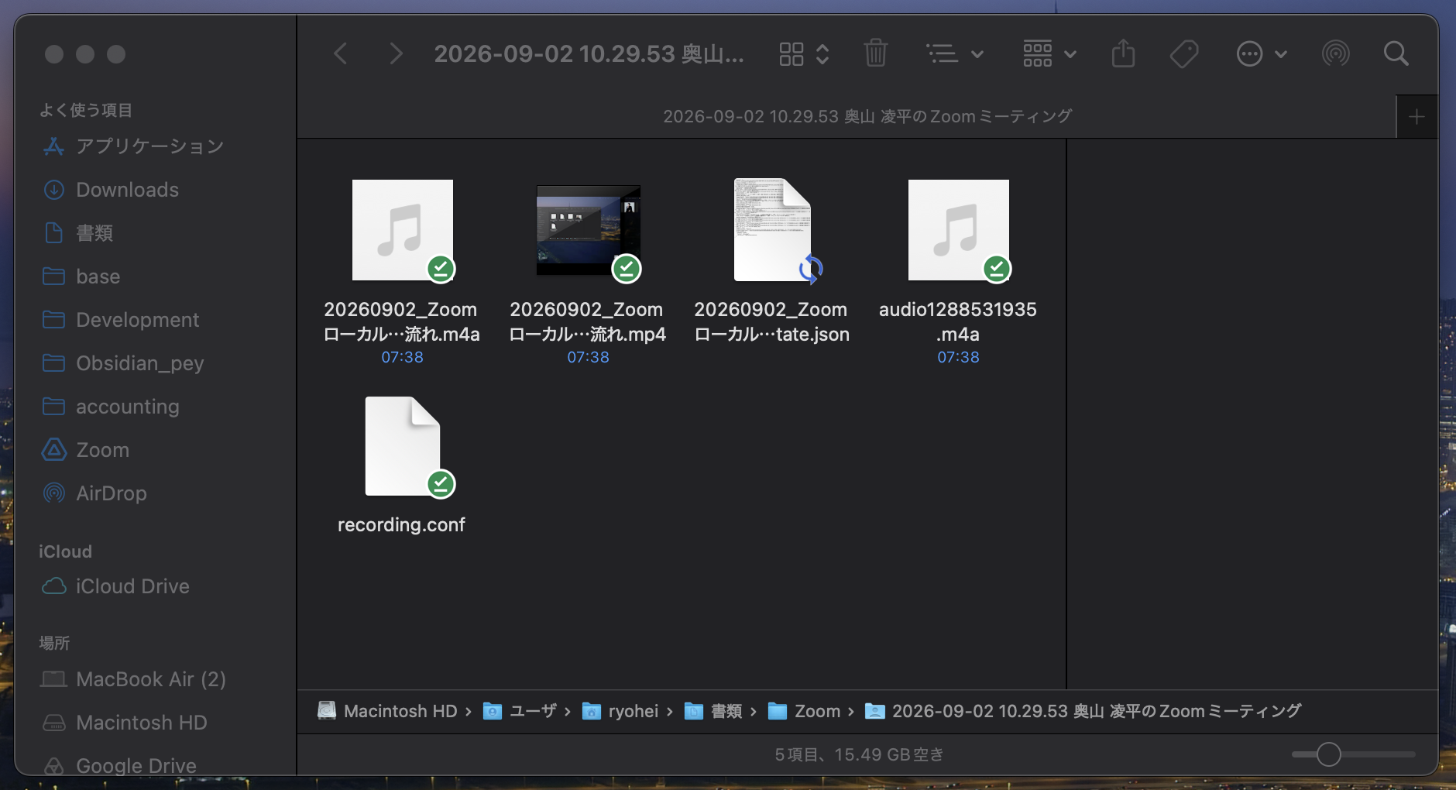The image size is (1456, 790).
Task: Expand sort options dropdown chevron
Action: pyautogui.click(x=977, y=54)
